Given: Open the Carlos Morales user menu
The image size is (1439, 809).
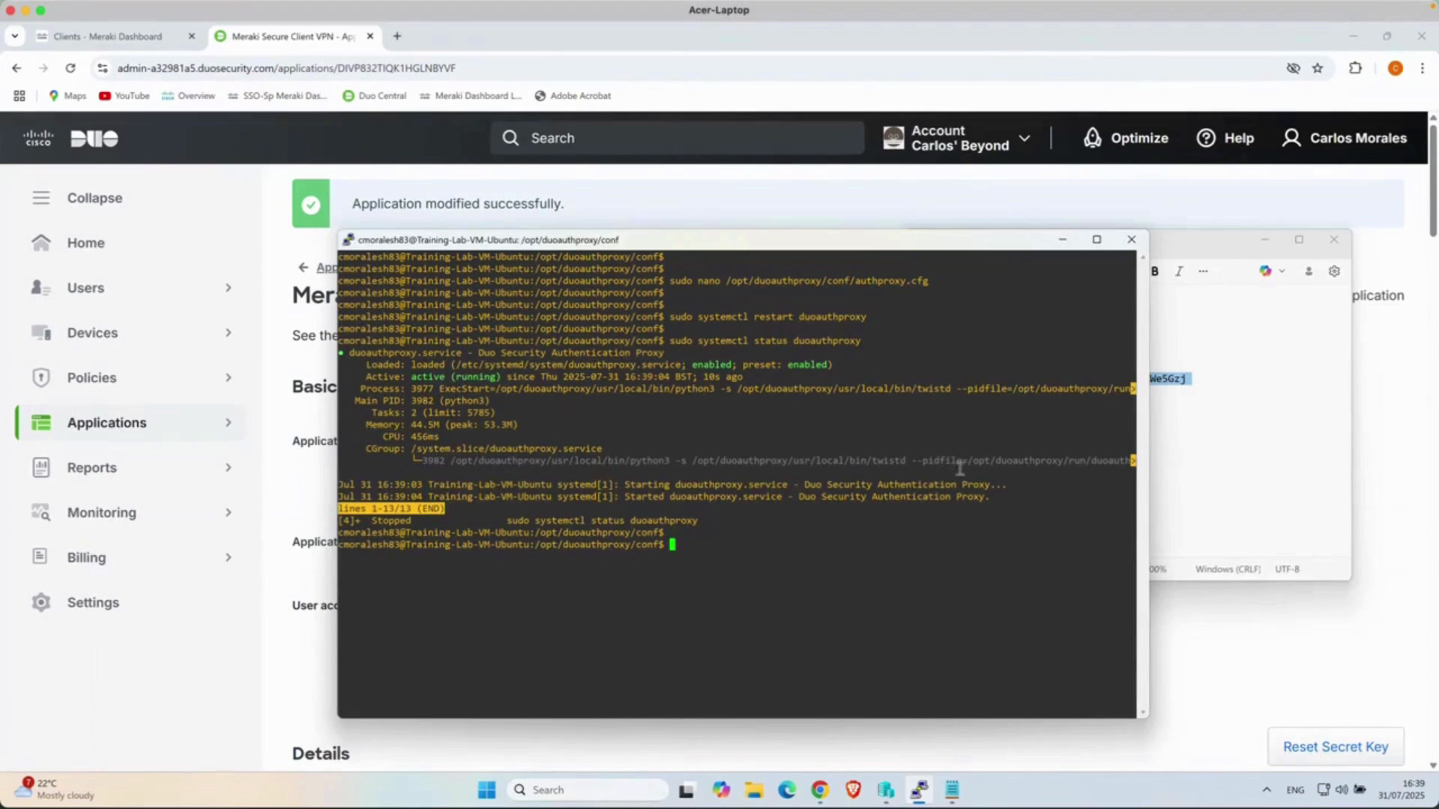Looking at the screenshot, I should 1345,138.
